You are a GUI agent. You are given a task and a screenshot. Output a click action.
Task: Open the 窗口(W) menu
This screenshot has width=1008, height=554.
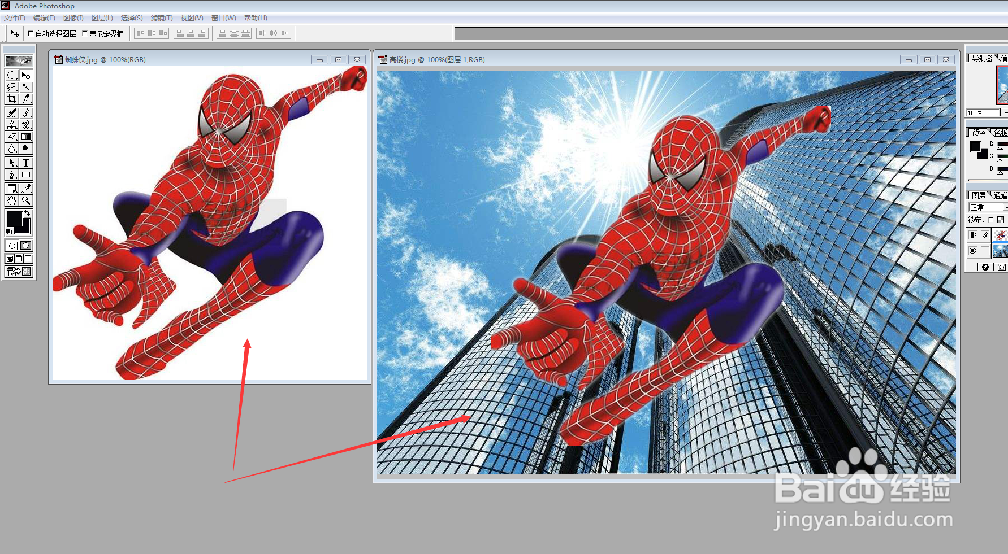click(x=224, y=18)
